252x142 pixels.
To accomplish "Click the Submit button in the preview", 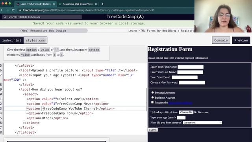I will 153,130.
